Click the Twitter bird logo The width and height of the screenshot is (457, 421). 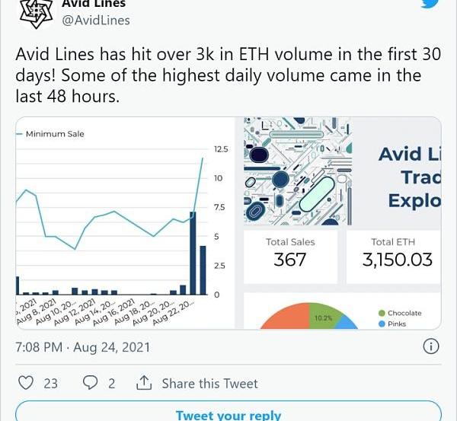tap(430, 4)
